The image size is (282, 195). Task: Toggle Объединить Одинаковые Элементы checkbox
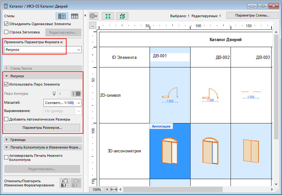point(6,24)
